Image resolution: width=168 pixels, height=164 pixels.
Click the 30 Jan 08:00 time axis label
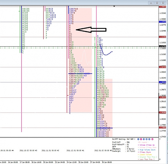tap(107, 162)
